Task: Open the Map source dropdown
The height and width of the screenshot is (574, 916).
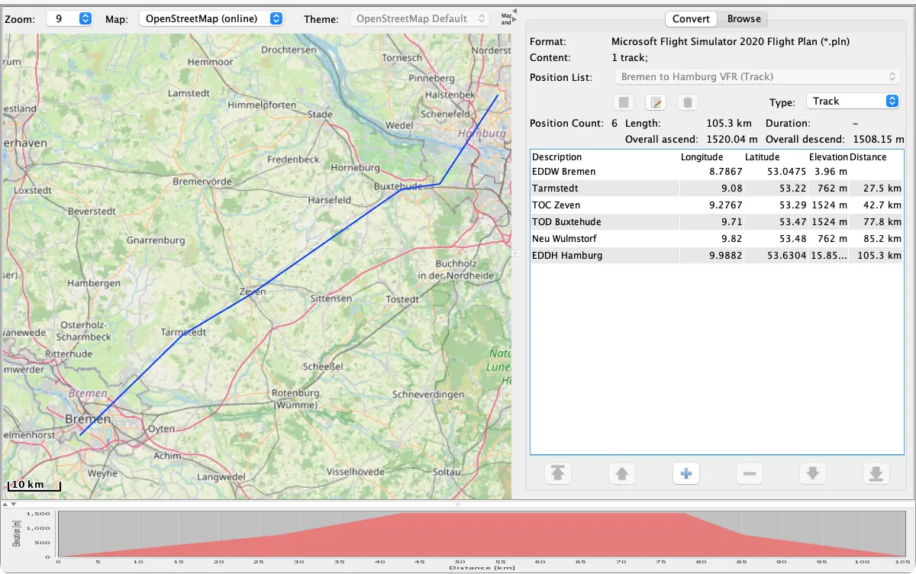Action: 211,18
